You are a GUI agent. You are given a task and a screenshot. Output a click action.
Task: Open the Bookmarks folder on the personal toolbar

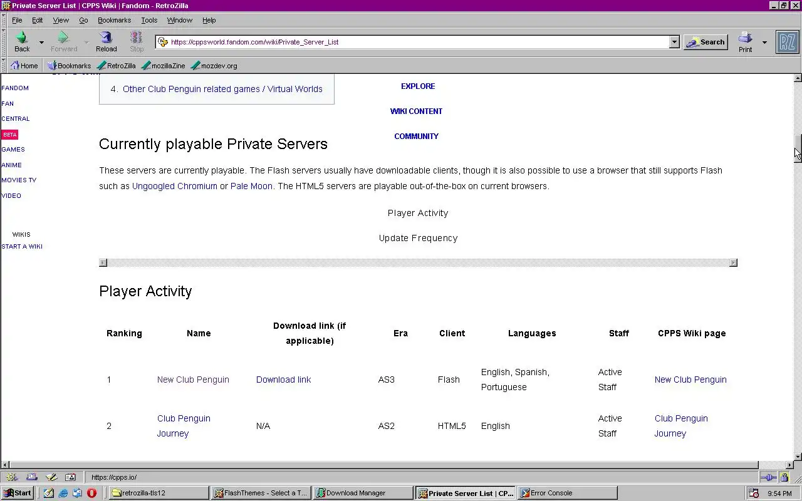[x=70, y=65]
